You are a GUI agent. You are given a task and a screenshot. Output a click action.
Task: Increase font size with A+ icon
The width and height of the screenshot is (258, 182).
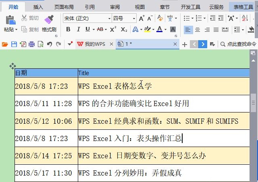click(x=141, y=18)
